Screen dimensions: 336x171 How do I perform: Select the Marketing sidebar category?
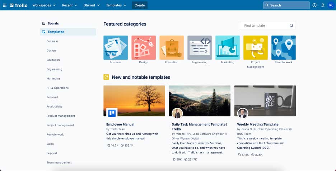click(53, 79)
